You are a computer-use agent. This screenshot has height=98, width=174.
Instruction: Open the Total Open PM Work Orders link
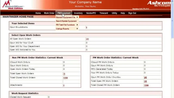pyautogui.click(x=145, y=81)
